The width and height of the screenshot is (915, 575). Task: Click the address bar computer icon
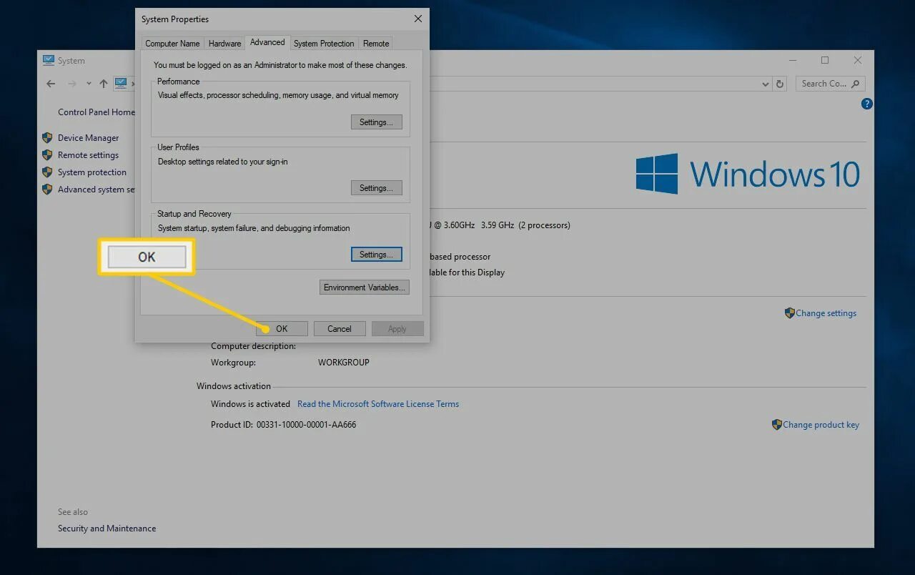[x=120, y=83]
